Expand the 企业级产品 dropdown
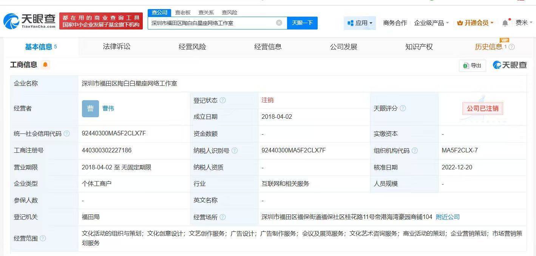This screenshot has height=256, width=536. [x=431, y=23]
